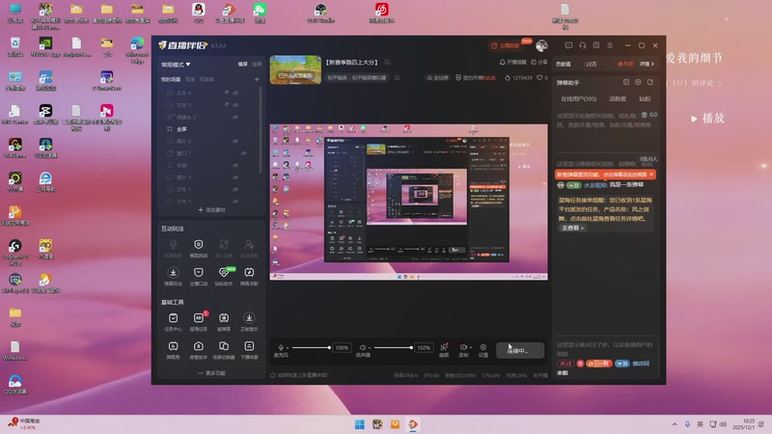Toggle visibility of source 文本 4
Screen dimensions: 772x434
(235, 93)
